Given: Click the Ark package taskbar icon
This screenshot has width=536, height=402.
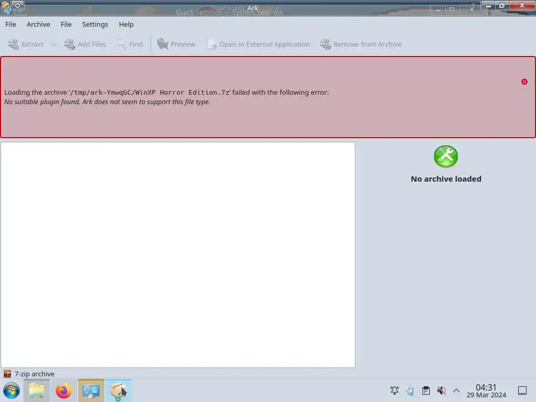Looking at the screenshot, I should [x=118, y=390].
